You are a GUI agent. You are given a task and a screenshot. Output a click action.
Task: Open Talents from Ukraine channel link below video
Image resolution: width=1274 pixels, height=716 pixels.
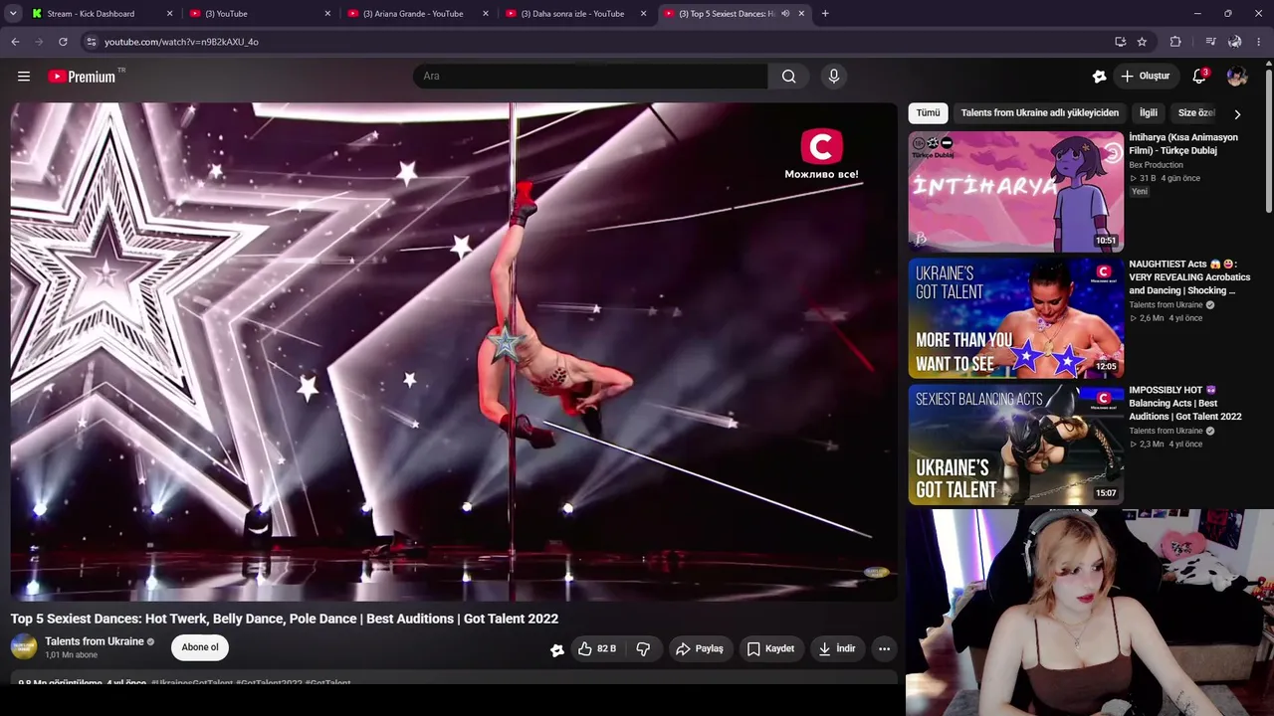tap(95, 641)
